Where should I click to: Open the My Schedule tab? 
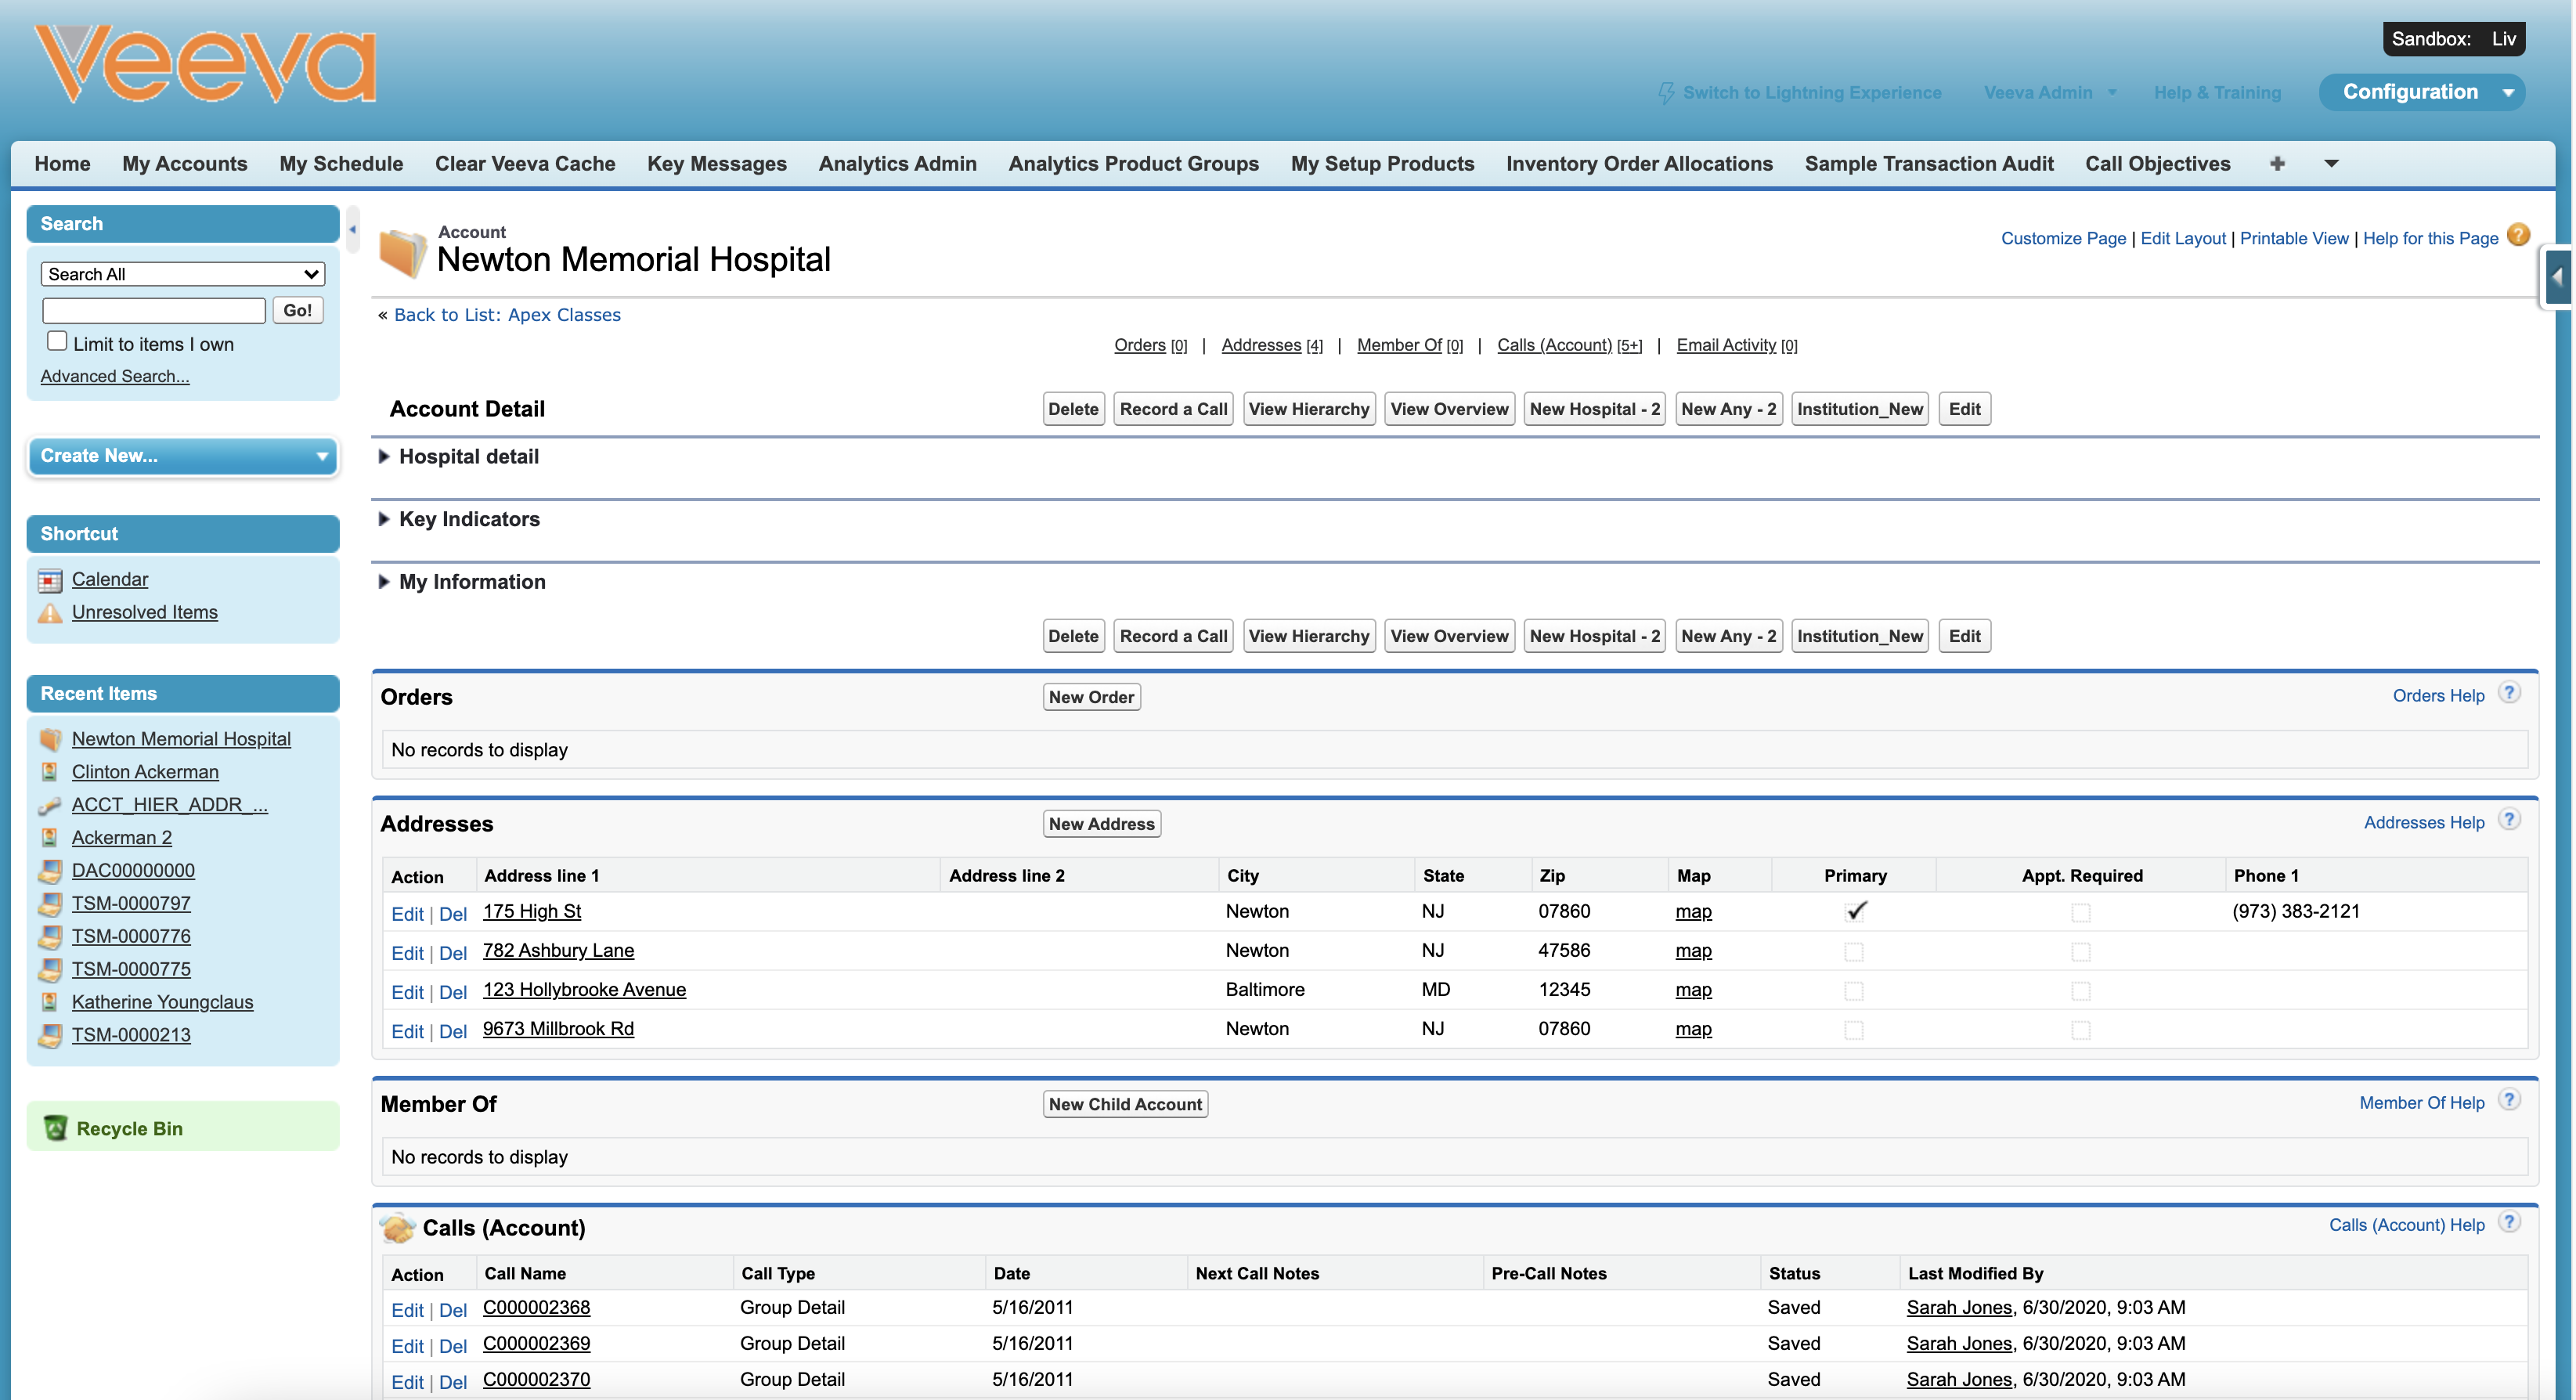point(341,163)
